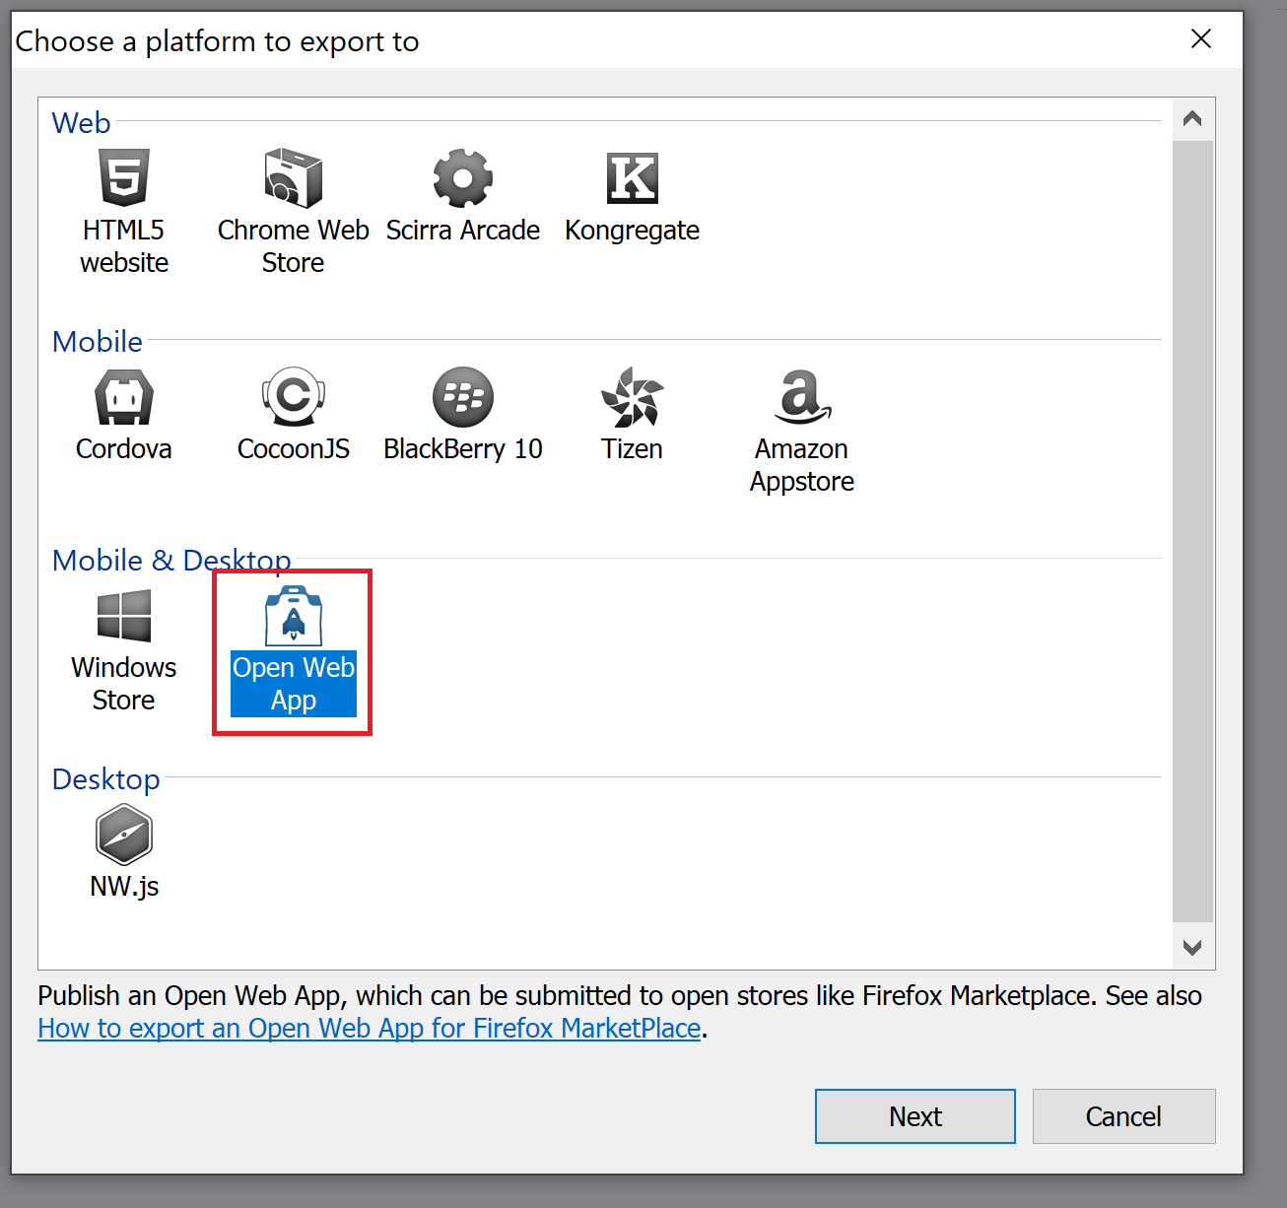Screen dimensions: 1287x1208
Task: Click the Open Web App rocket icon
Action: tap(294, 616)
